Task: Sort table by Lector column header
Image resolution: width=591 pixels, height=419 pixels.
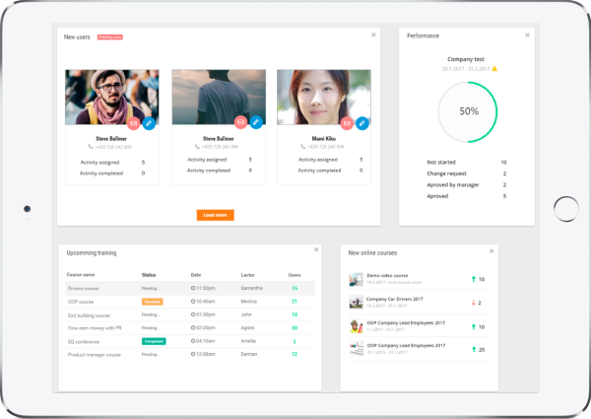Action: tap(247, 275)
